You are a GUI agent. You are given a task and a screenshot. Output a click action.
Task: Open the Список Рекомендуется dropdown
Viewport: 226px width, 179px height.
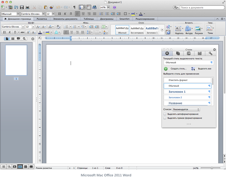[186, 109]
